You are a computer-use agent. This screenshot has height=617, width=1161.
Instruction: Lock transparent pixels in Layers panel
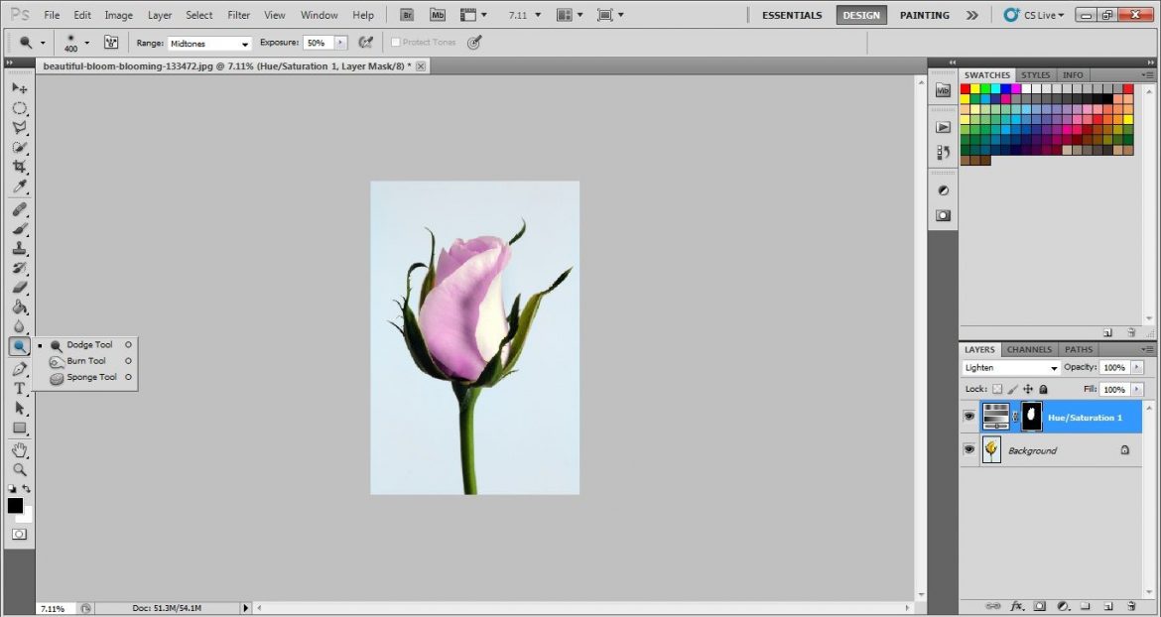click(997, 389)
